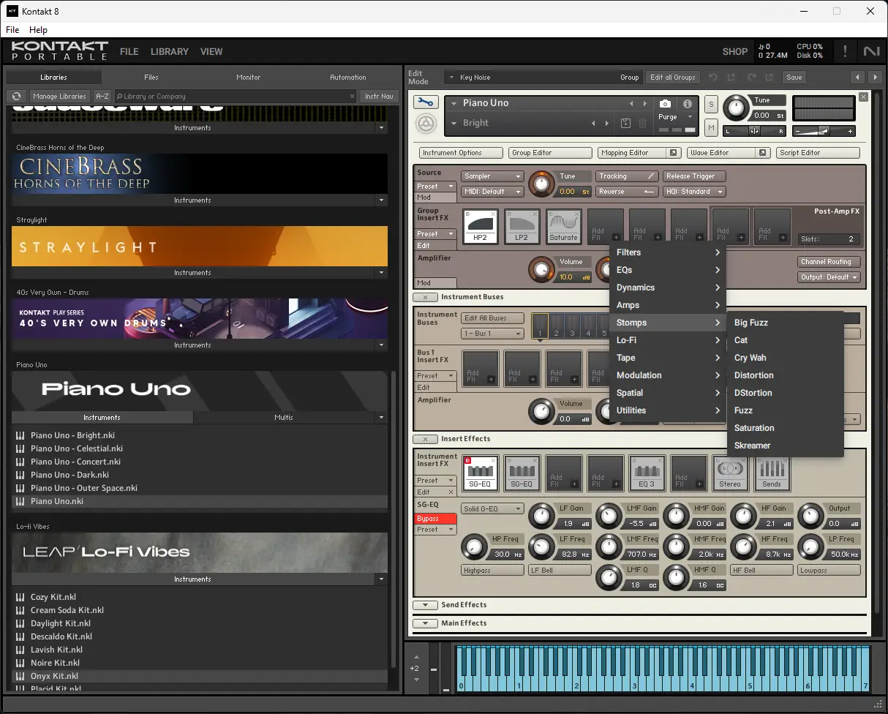The width and height of the screenshot is (888, 714).
Task: Adjust the LF Gain knob
Action: pyautogui.click(x=541, y=516)
